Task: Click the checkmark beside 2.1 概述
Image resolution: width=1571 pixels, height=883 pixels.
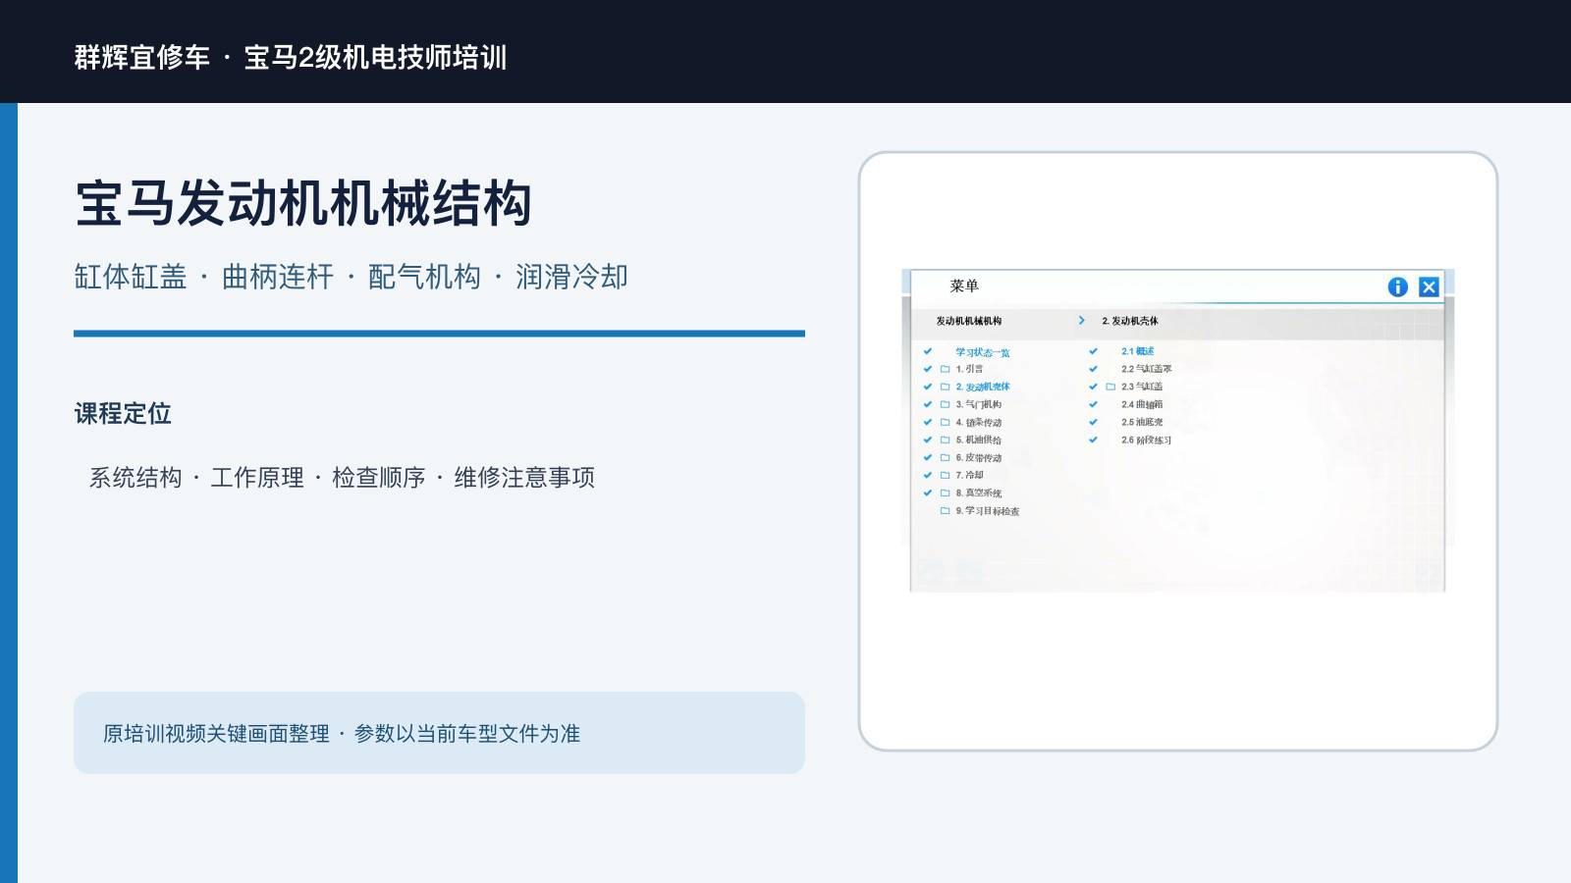Action: tap(1093, 351)
